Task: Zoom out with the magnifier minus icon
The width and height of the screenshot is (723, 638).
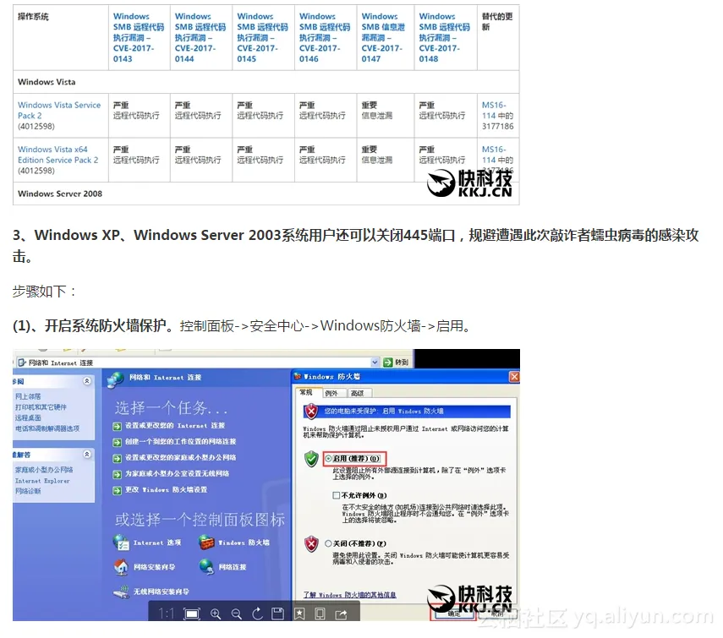Action: point(237,613)
